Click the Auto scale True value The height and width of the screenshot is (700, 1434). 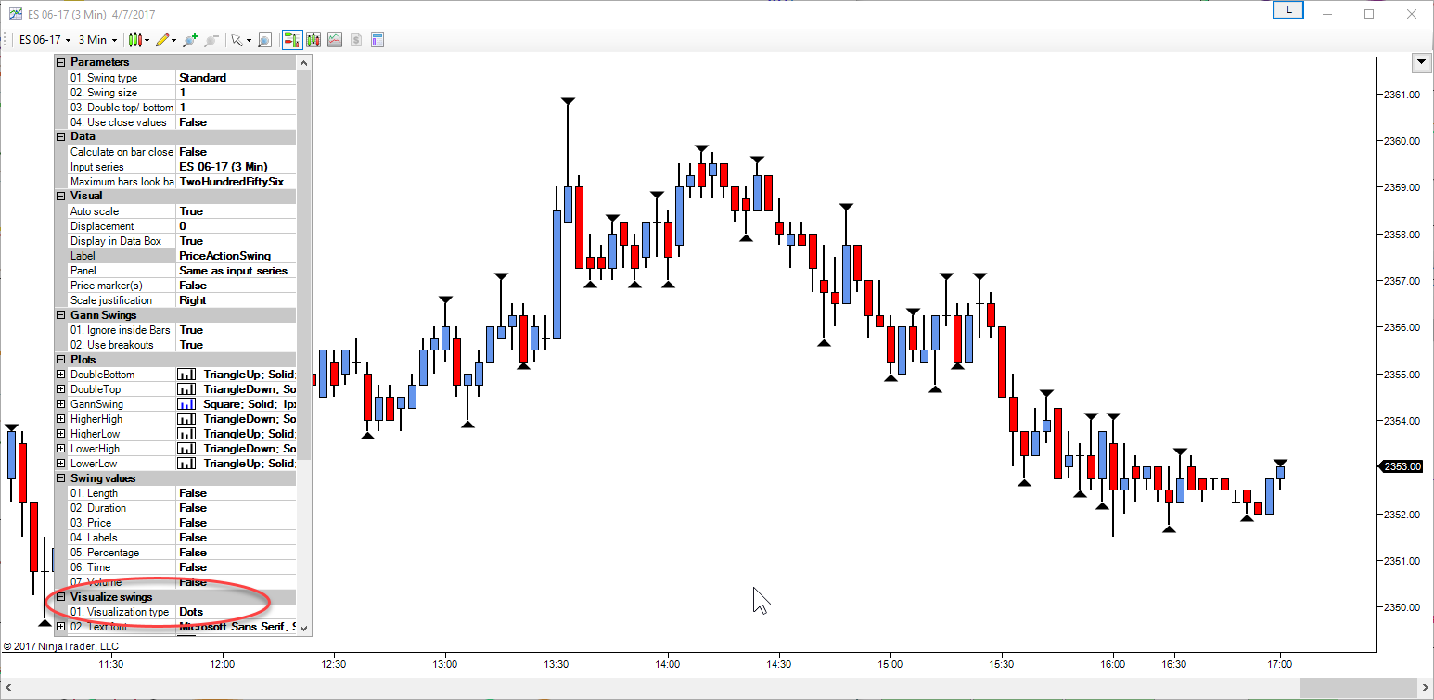(237, 211)
